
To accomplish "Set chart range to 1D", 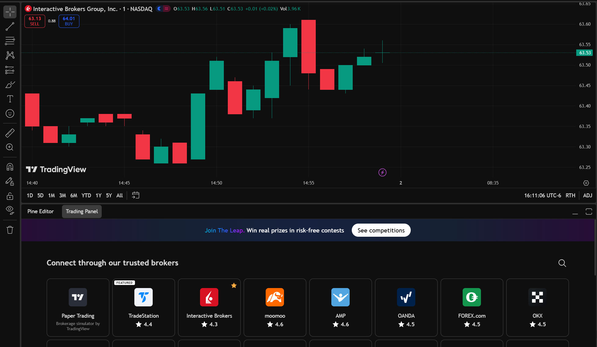I will (30, 195).
